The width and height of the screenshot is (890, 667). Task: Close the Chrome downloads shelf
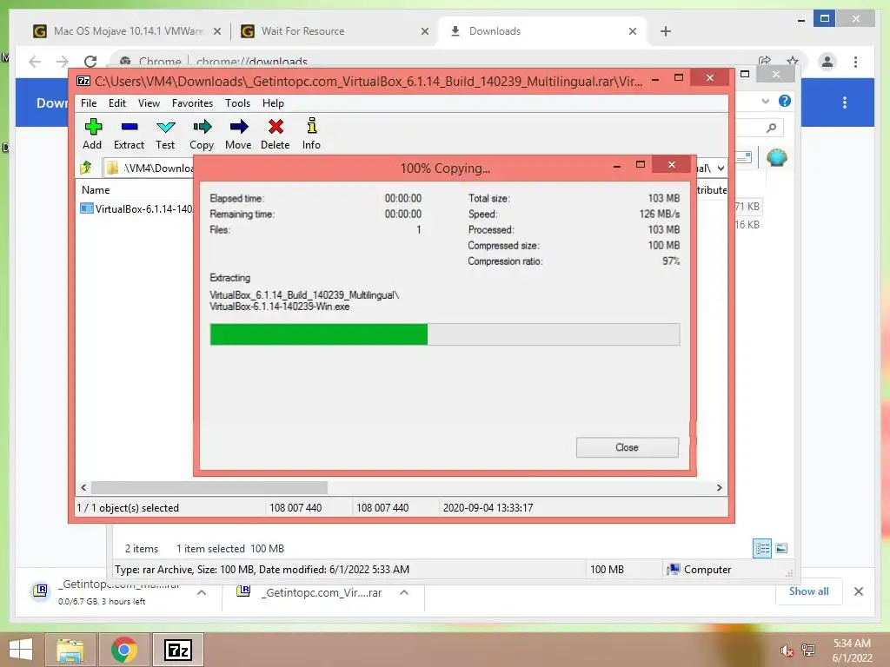click(858, 591)
